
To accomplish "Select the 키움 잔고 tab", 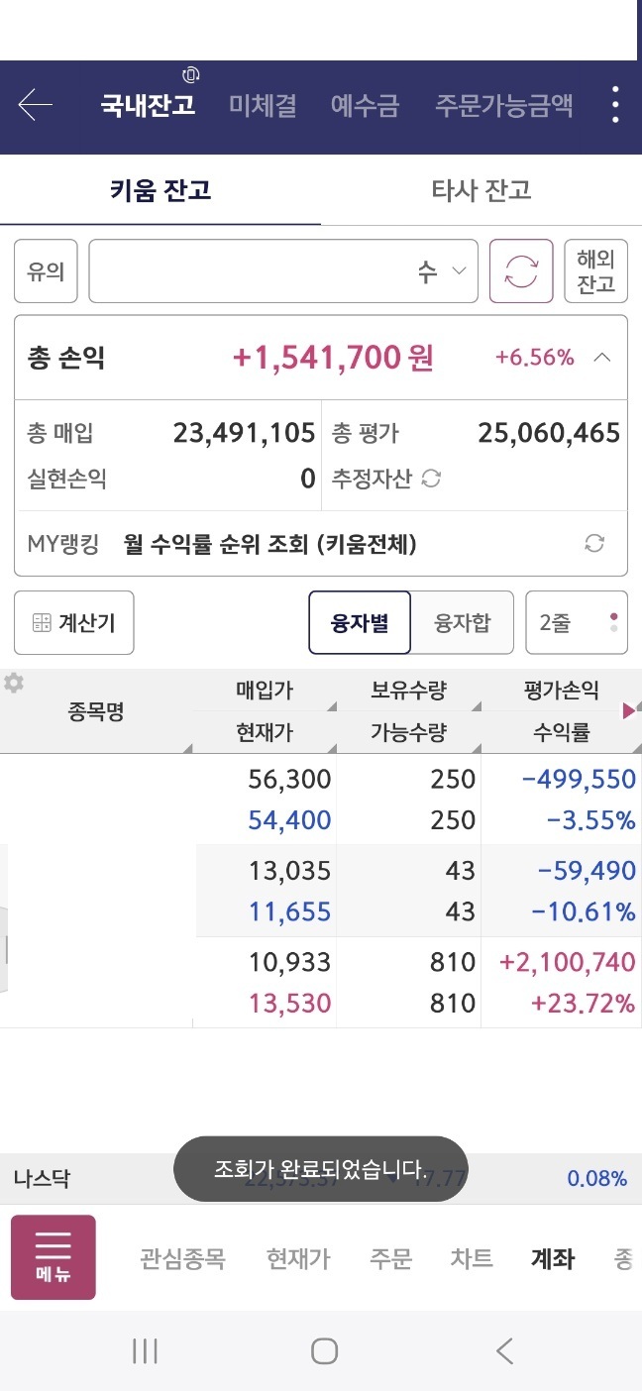I will click(160, 190).
